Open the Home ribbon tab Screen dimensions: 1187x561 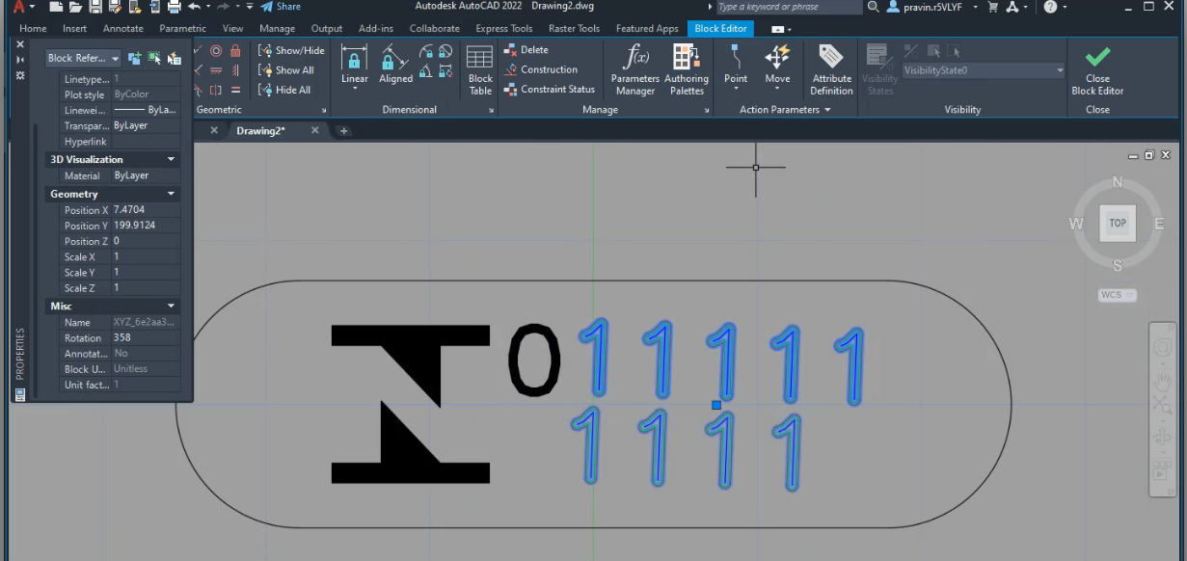coord(33,29)
